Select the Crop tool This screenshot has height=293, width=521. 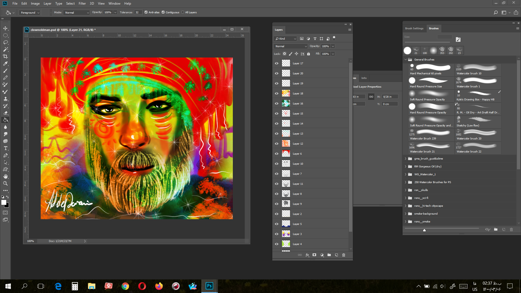coord(5,56)
